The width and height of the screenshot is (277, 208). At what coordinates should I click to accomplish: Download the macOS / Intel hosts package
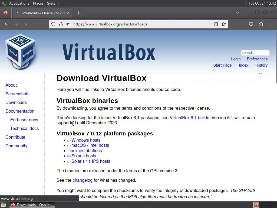[90, 145]
